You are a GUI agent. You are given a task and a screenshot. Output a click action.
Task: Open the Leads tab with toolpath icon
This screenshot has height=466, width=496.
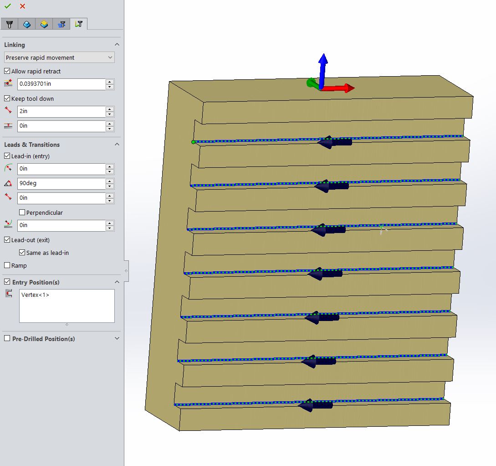[79, 24]
